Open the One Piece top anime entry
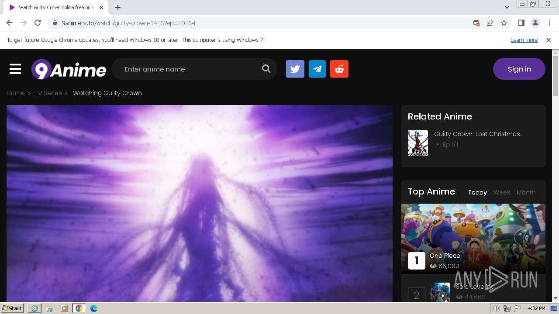The width and height of the screenshot is (559, 314). click(445, 256)
